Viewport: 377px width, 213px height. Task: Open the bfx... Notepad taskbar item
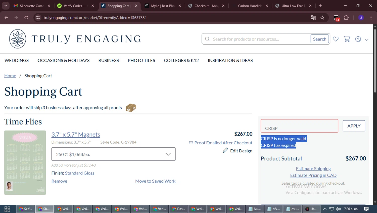click(273, 209)
